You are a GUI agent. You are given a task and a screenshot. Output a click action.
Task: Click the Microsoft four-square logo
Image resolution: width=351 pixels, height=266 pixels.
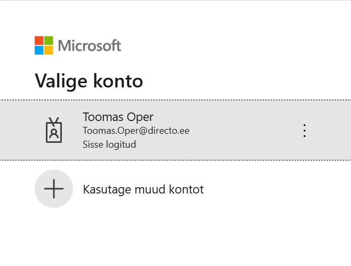click(44, 45)
